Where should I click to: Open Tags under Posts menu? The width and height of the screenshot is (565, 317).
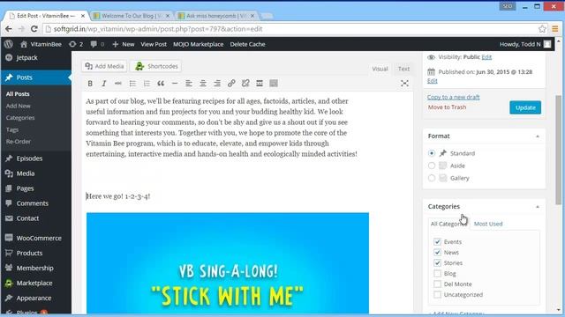(11, 129)
